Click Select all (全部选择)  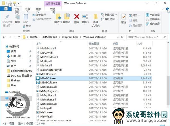click(x=153, y=15)
